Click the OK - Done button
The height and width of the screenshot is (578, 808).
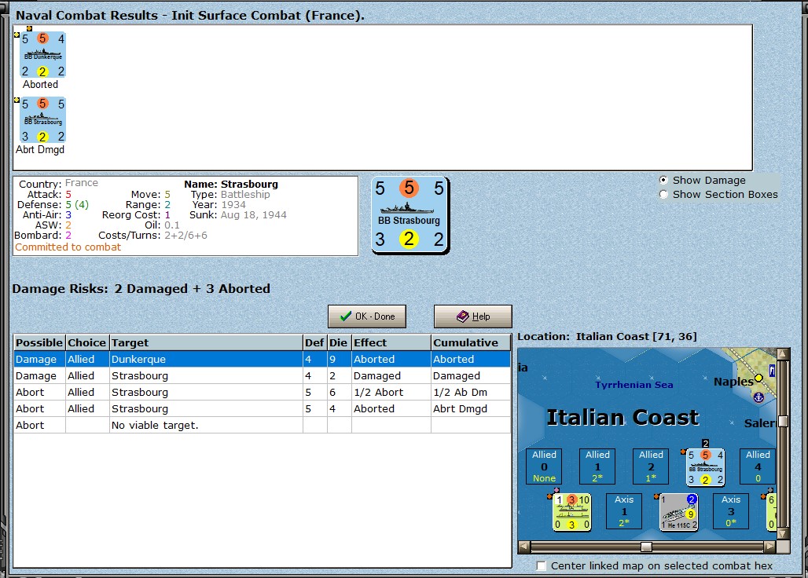(x=367, y=316)
